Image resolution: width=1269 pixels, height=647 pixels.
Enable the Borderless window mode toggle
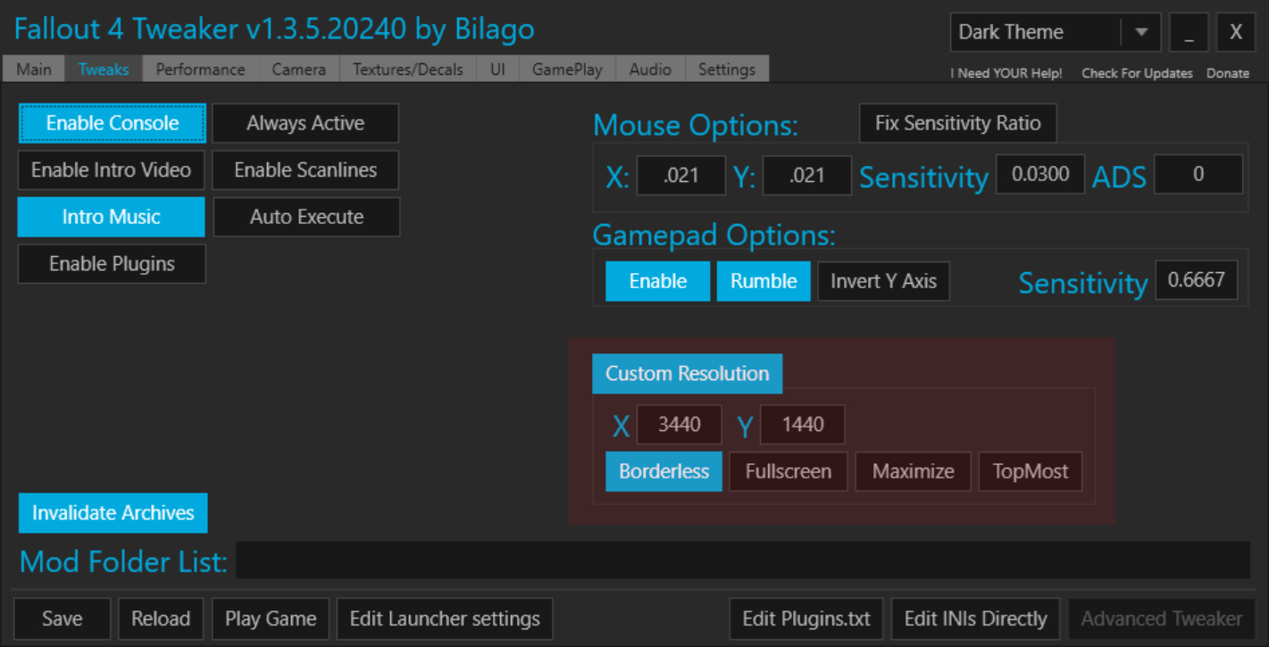pyautogui.click(x=664, y=471)
